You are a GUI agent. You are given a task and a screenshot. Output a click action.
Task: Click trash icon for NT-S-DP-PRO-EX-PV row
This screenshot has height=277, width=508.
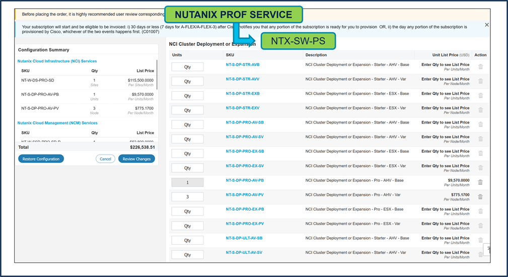coord(480,226)
